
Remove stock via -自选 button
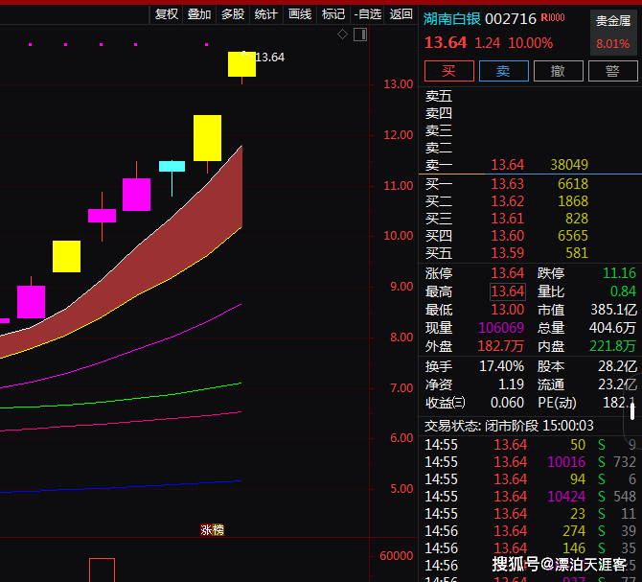pos(368,14)
